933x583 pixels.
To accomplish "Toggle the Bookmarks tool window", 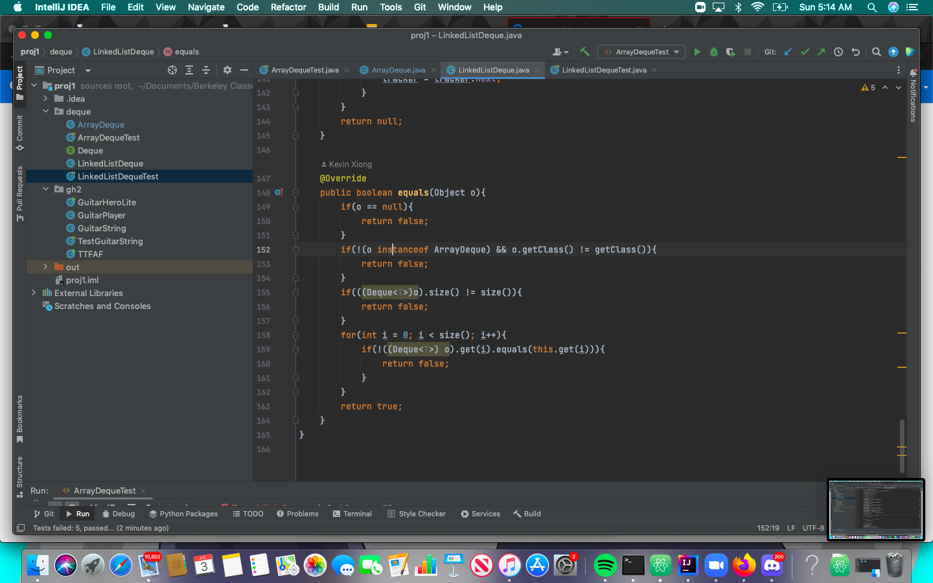I will (19, 418).
